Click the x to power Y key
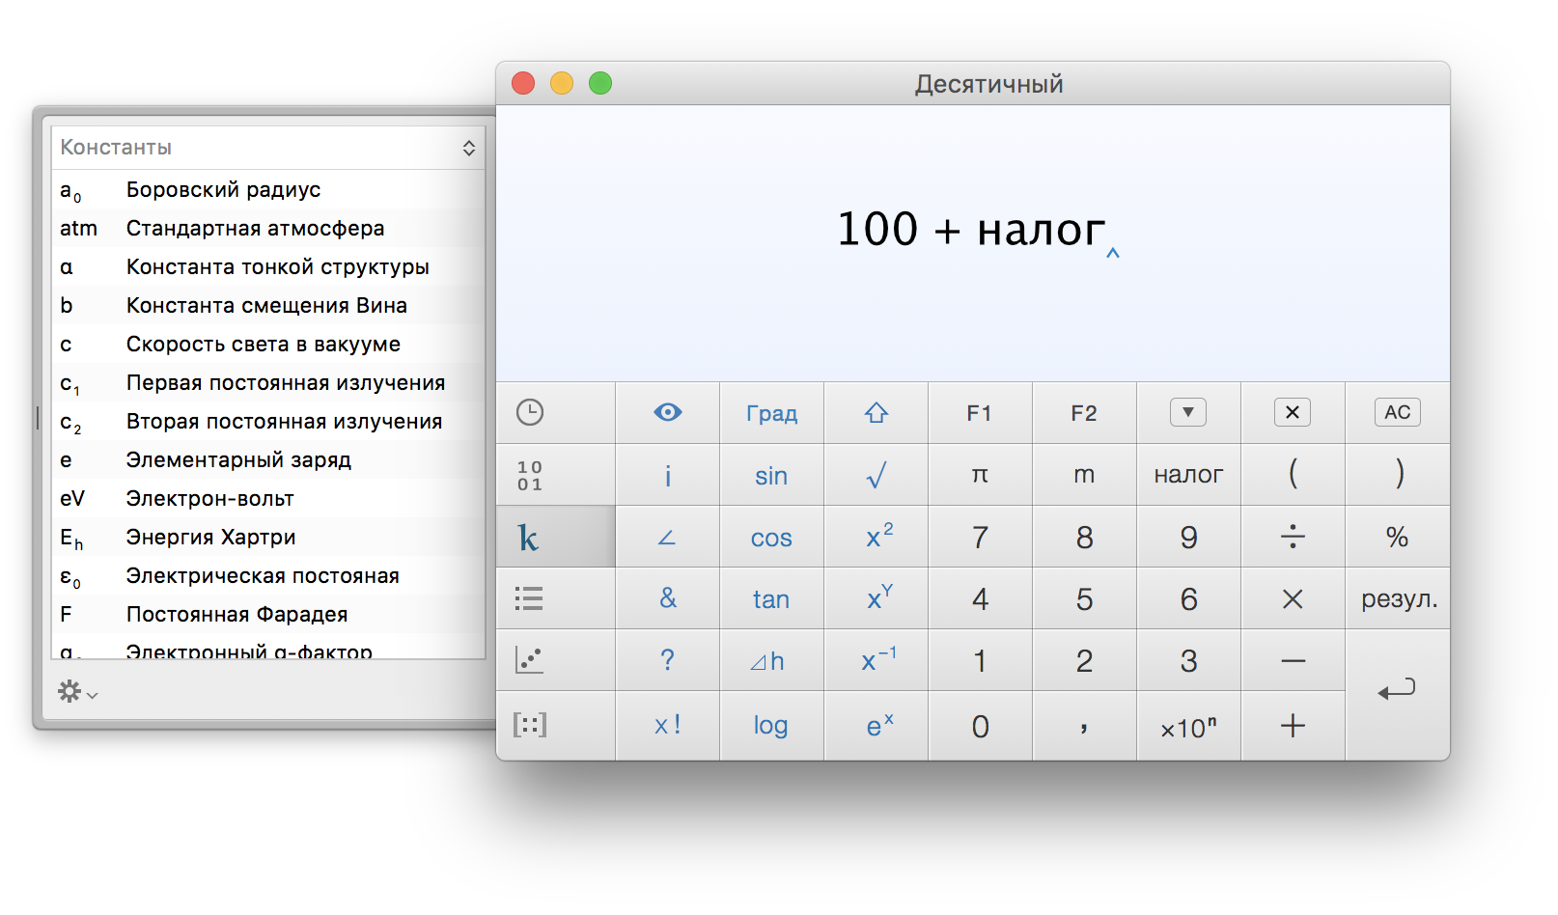Screen dimensions: 1558x915 [876, 598]
